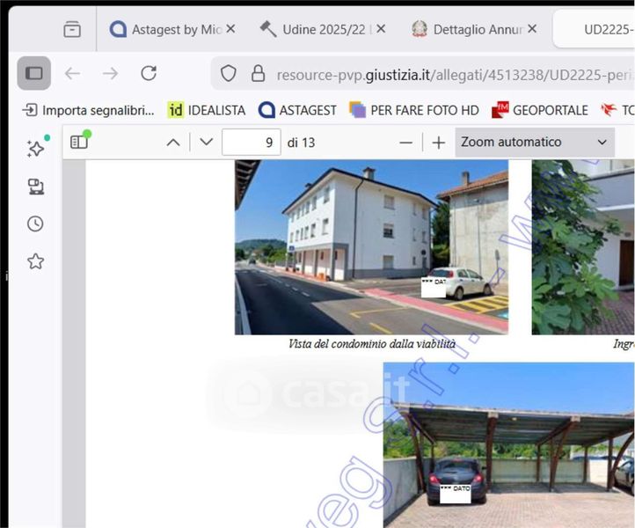Open Firefox View icon
The height and width of the screenshot is (528, 635).
click(72, 30)
